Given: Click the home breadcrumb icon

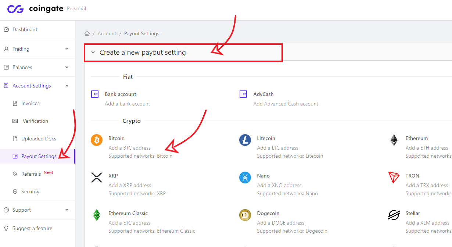Looking at the screenshot, I should click(x=87, y=33).
